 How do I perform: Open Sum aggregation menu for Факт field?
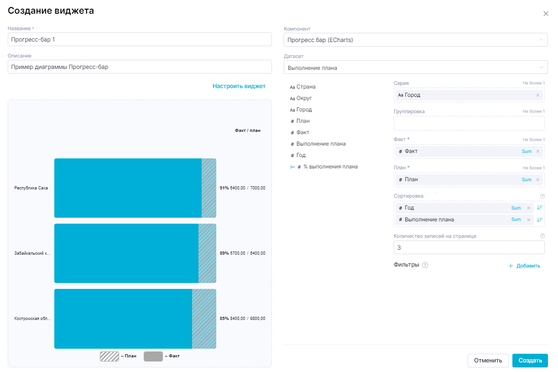527,151
